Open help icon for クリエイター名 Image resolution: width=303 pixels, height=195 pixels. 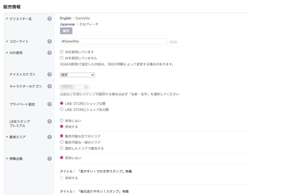point(49,19)
